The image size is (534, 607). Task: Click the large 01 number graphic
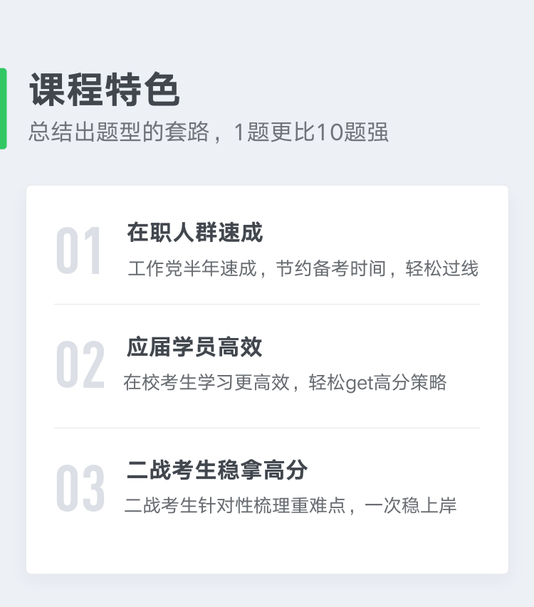click(78, 250)
